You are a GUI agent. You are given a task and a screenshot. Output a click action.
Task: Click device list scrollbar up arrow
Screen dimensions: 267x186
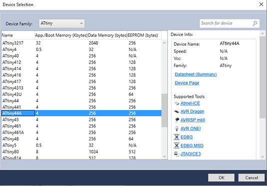(x=164, y=43)
